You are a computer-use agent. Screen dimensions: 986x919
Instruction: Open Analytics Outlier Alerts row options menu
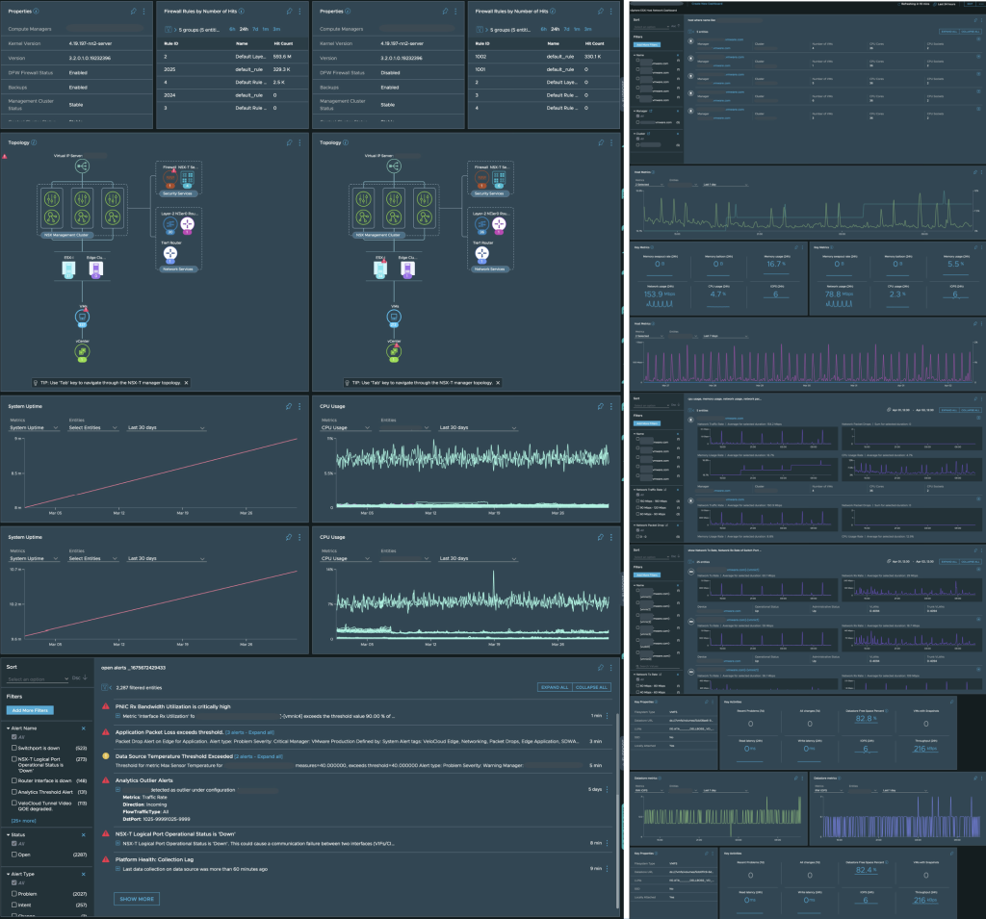click(608, 789)
